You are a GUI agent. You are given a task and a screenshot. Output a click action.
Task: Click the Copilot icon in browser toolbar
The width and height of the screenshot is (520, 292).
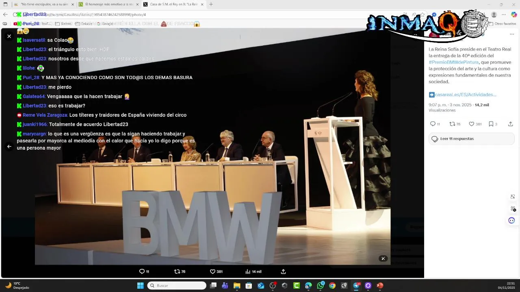tap(514, 15)
